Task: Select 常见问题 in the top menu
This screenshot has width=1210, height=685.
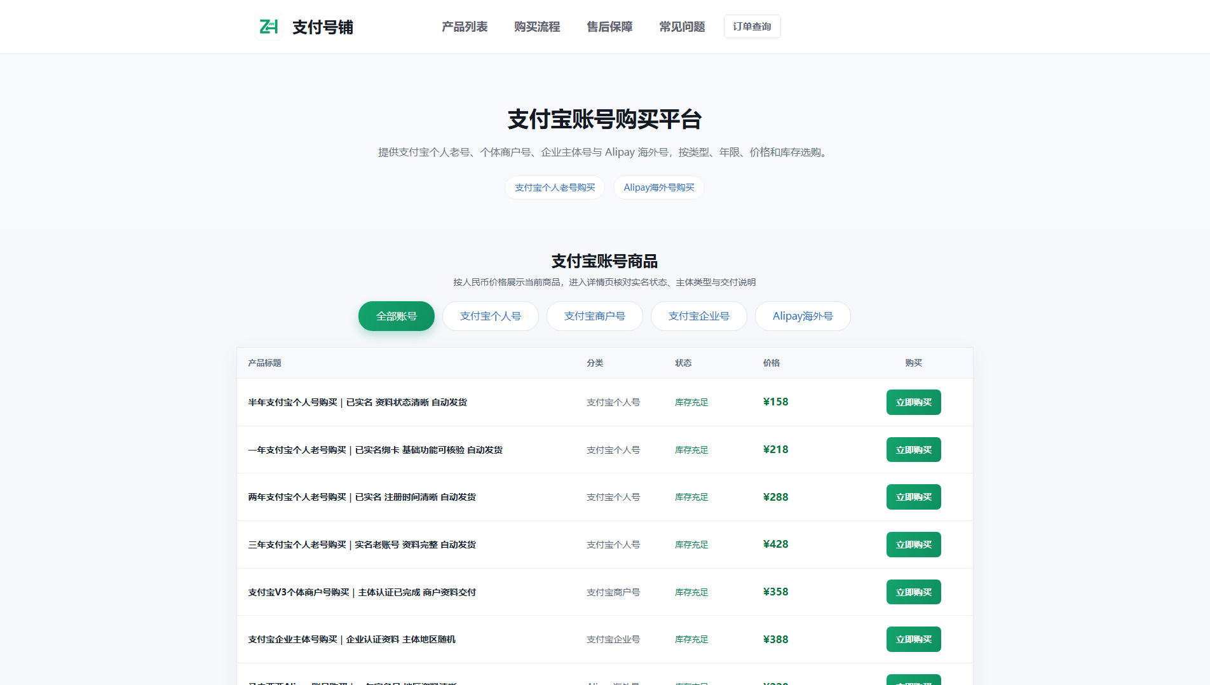Action: coord(682,27)
